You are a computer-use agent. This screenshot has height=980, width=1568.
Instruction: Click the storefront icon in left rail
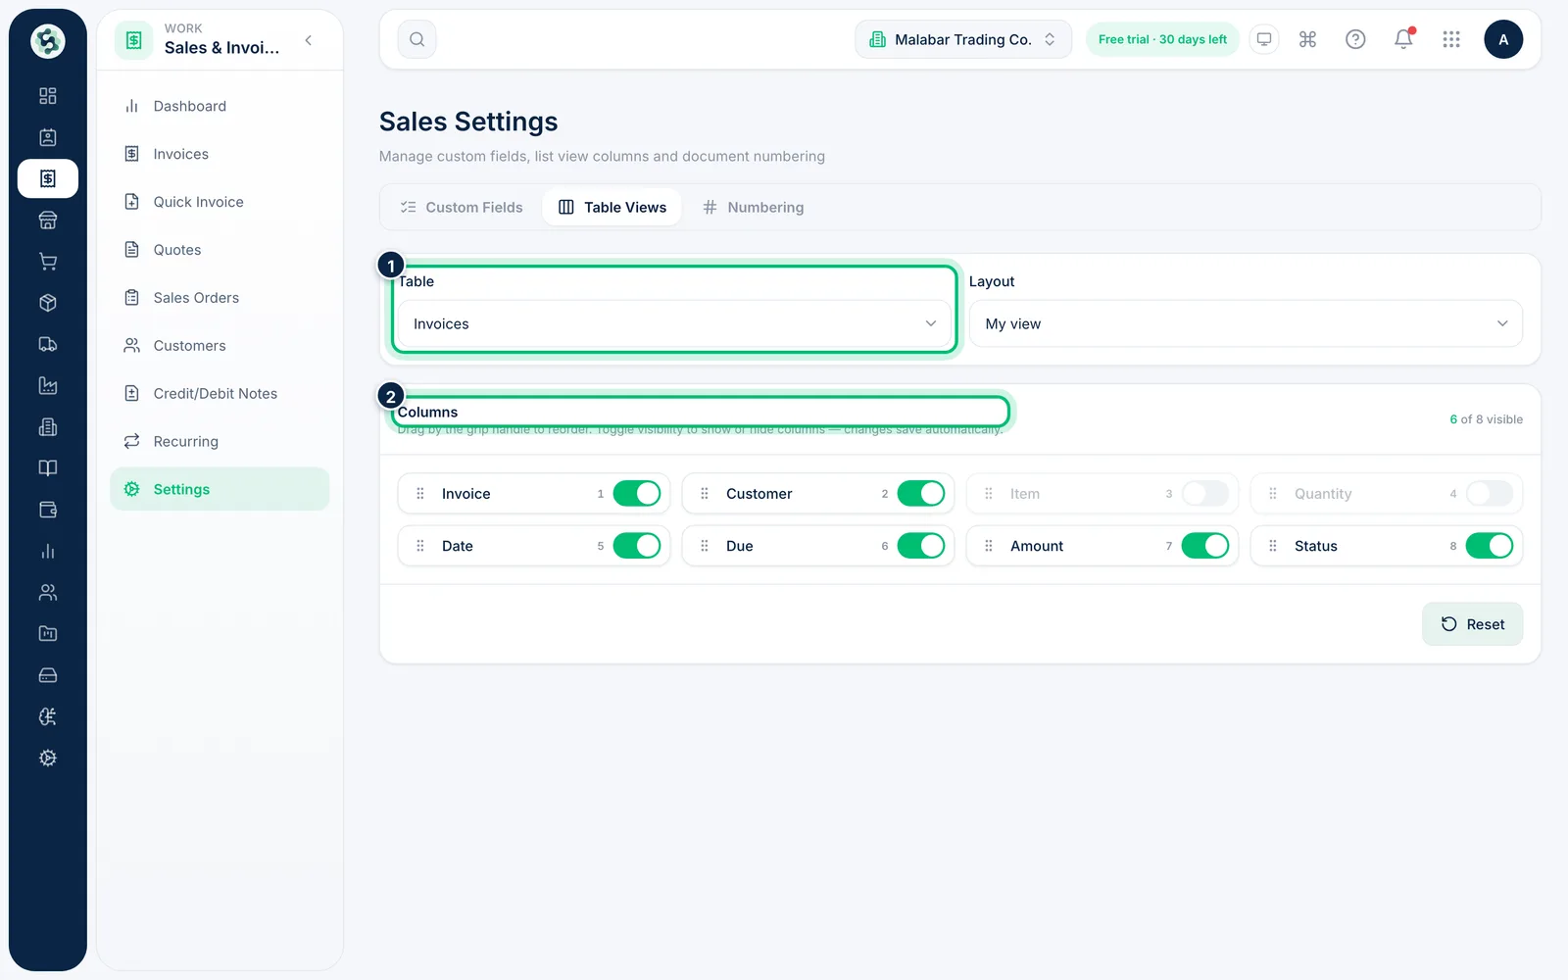(x=47, y=220)
